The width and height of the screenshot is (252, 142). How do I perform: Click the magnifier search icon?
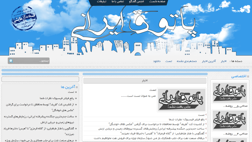11,61
